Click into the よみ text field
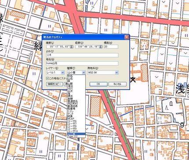The height and width of the screenshot is (160, 189). (82, 55)
